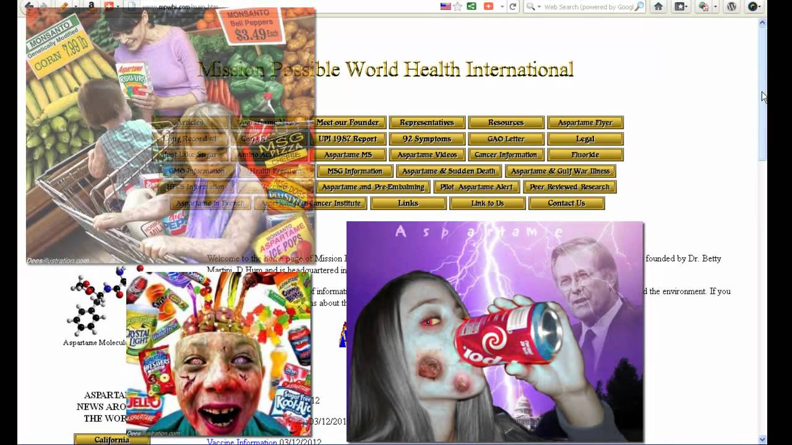
Task: Open the Fluoride page
Action: pyautogui.click(x=585, y=155)
